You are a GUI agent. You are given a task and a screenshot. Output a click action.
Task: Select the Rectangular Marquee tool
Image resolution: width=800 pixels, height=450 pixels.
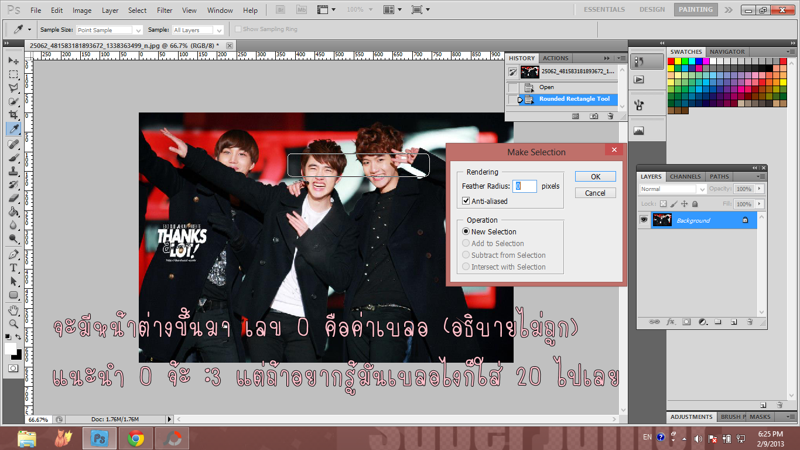tap(13, 74)
